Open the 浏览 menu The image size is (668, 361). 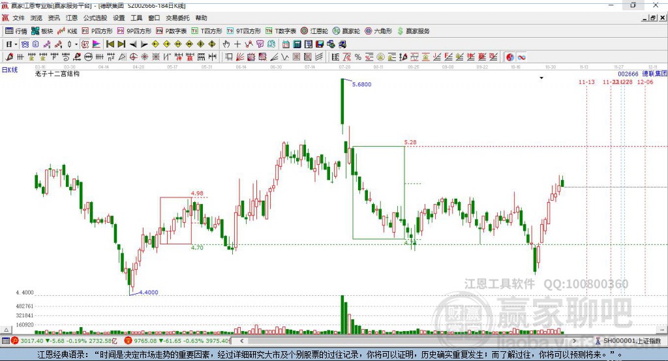37,18
